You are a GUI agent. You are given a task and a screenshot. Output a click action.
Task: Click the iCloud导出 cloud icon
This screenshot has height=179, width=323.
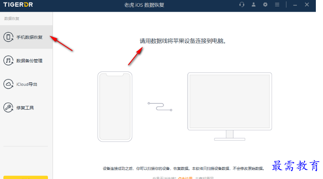pos(8,84)
